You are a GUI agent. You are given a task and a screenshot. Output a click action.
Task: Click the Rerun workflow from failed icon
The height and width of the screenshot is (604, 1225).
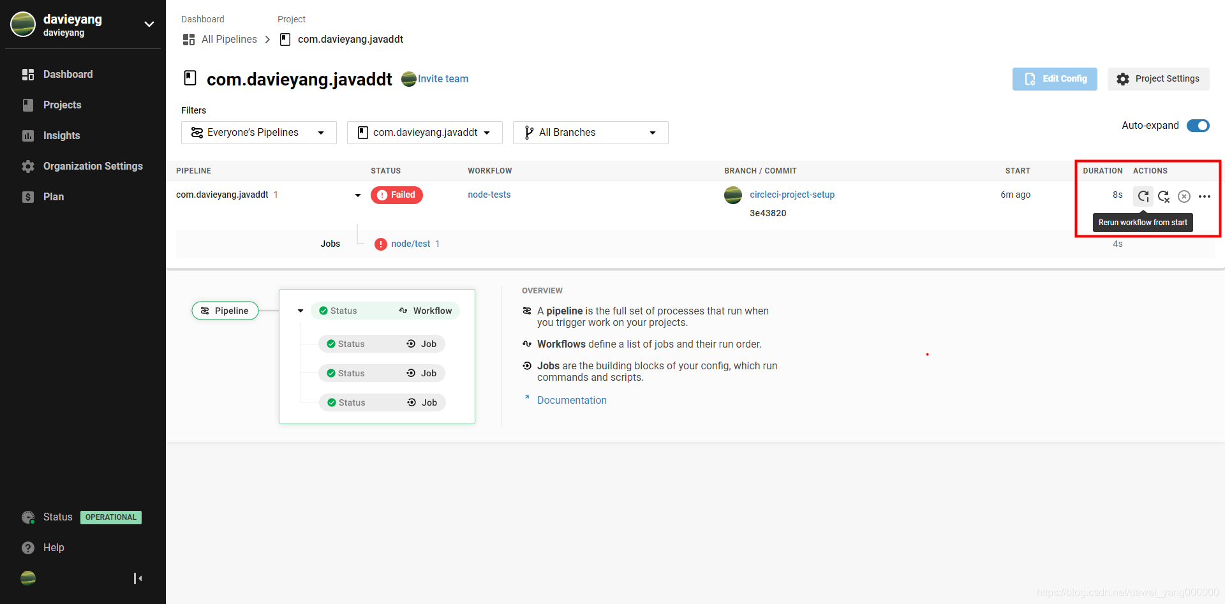point(1164,196)
